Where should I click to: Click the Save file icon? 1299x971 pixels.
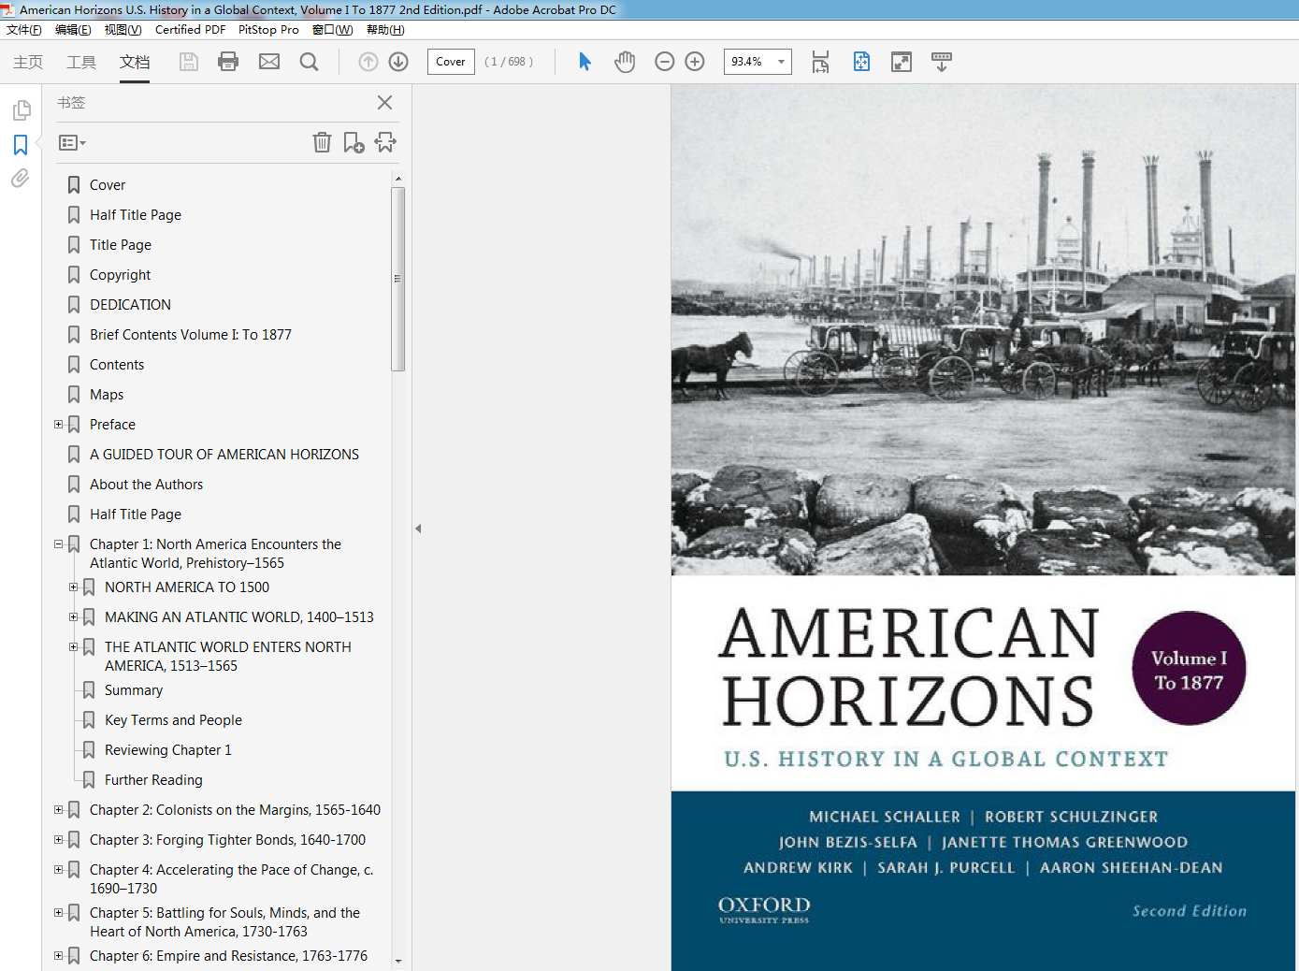[x=189, y=62]
